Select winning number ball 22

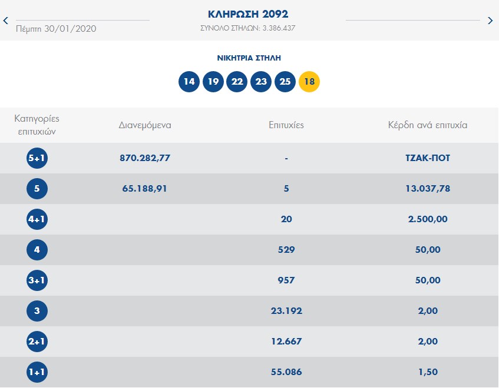237,82
